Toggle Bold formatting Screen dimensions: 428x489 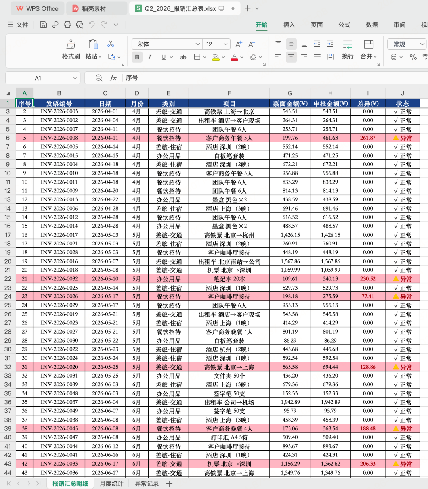[x=137, y=57]
